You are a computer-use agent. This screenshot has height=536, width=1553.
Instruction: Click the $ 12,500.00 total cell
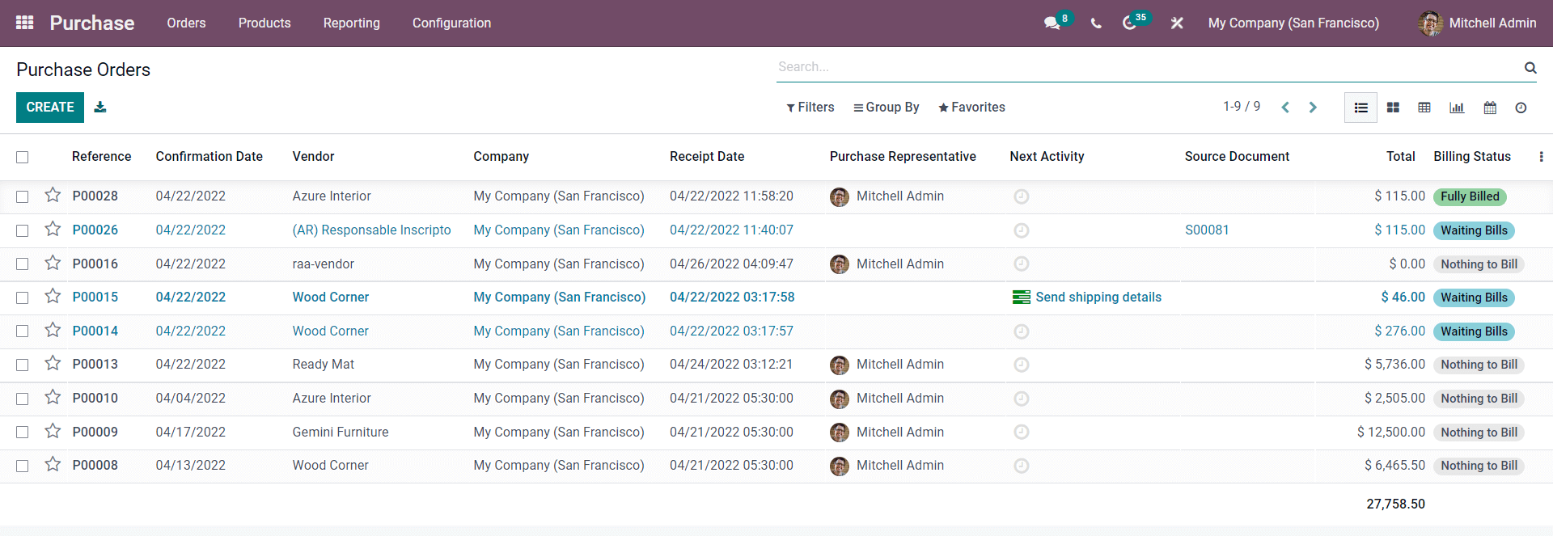tap(1391, 433)
